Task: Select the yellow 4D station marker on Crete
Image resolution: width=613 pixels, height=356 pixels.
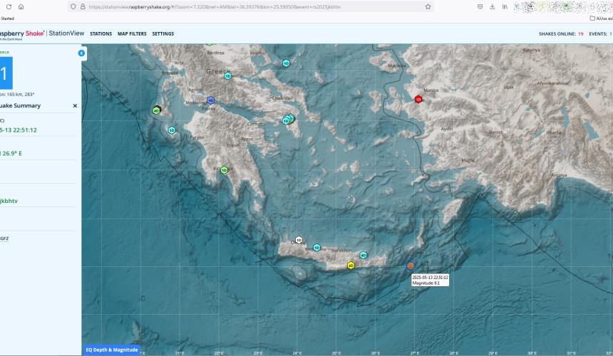Action: pos(351,266)
